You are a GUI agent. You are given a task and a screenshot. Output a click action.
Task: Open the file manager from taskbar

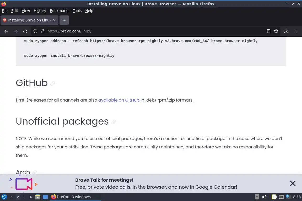38,197
